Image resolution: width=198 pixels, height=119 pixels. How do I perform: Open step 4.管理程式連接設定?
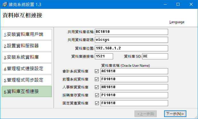pos(27,69)
